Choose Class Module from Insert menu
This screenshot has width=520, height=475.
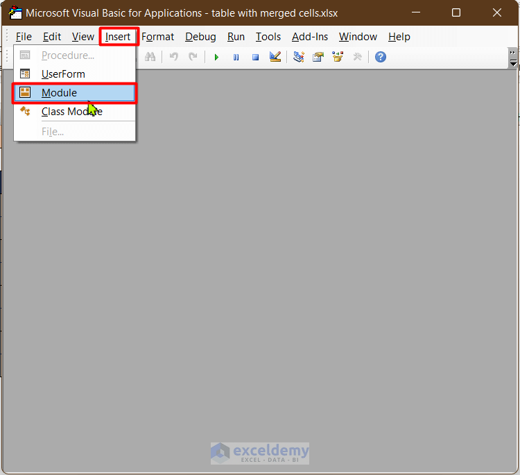pos(74,112)
